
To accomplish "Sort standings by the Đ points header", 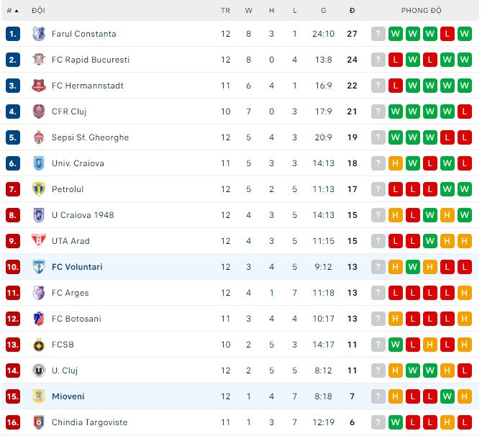I will pos(352,11).
